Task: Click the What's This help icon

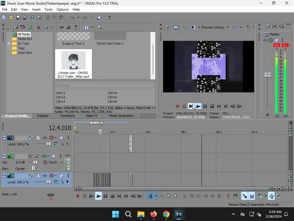Action: coord(108,18)
